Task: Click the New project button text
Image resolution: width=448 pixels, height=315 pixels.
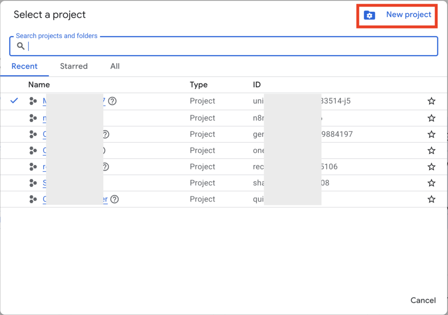Action: tap(409, 15)
